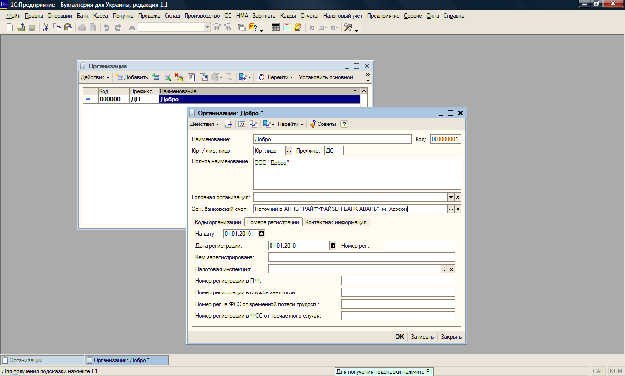Click the hammer and wrench settings icon
The image size is (625, 376).
pos(348,28)
